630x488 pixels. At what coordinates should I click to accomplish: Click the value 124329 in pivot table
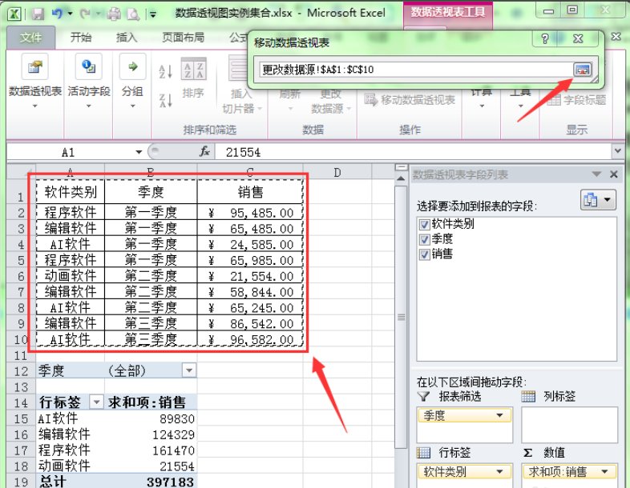click(173, 434)
